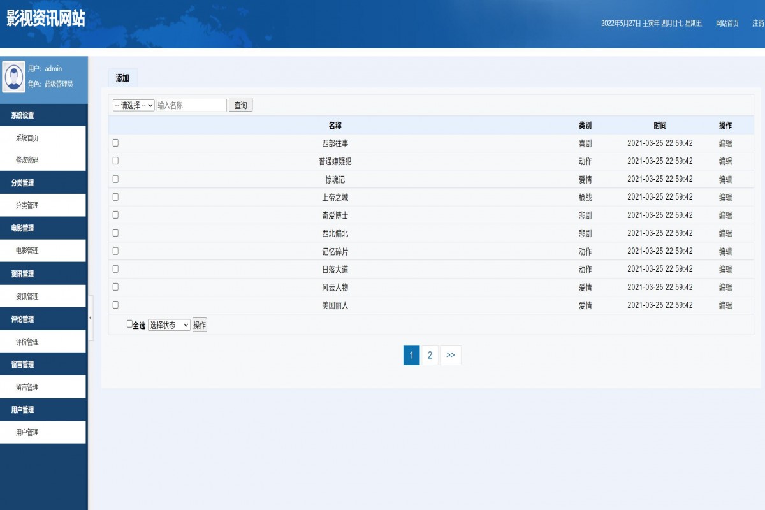This screenshot has width=765, height=510.
Task: Click 编辑 for 惊魂记 row
Action: pos(725,179)
